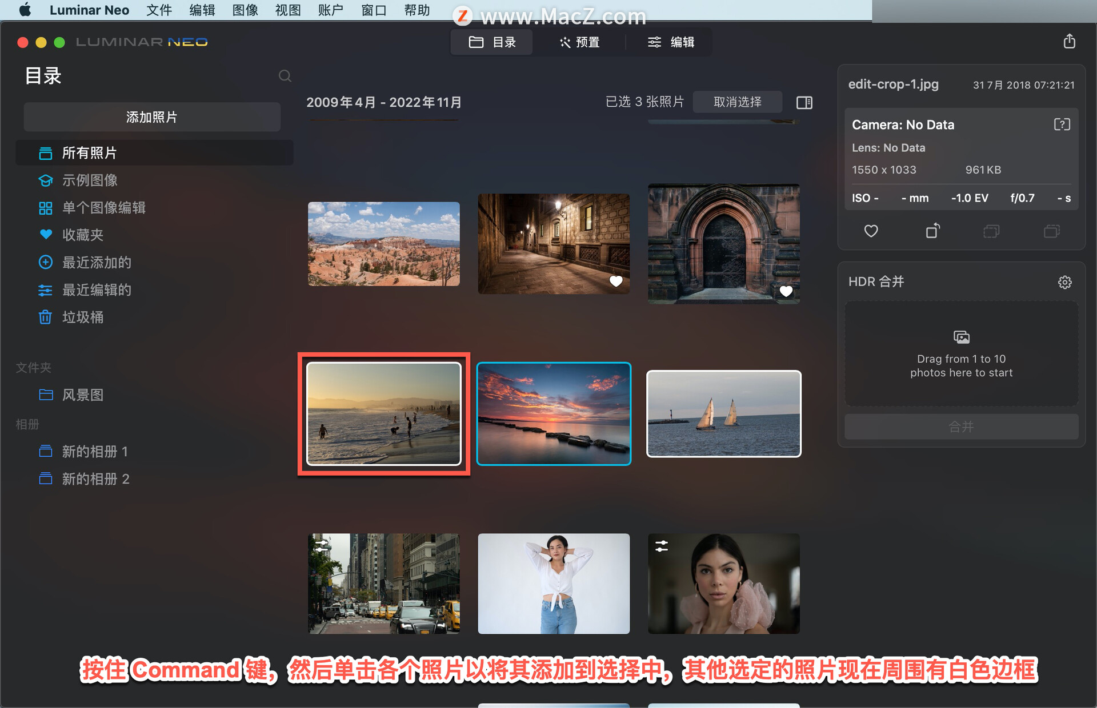Open album 新的相册 1
This screenshot has width=1097, height=708.
pos(154,452)
